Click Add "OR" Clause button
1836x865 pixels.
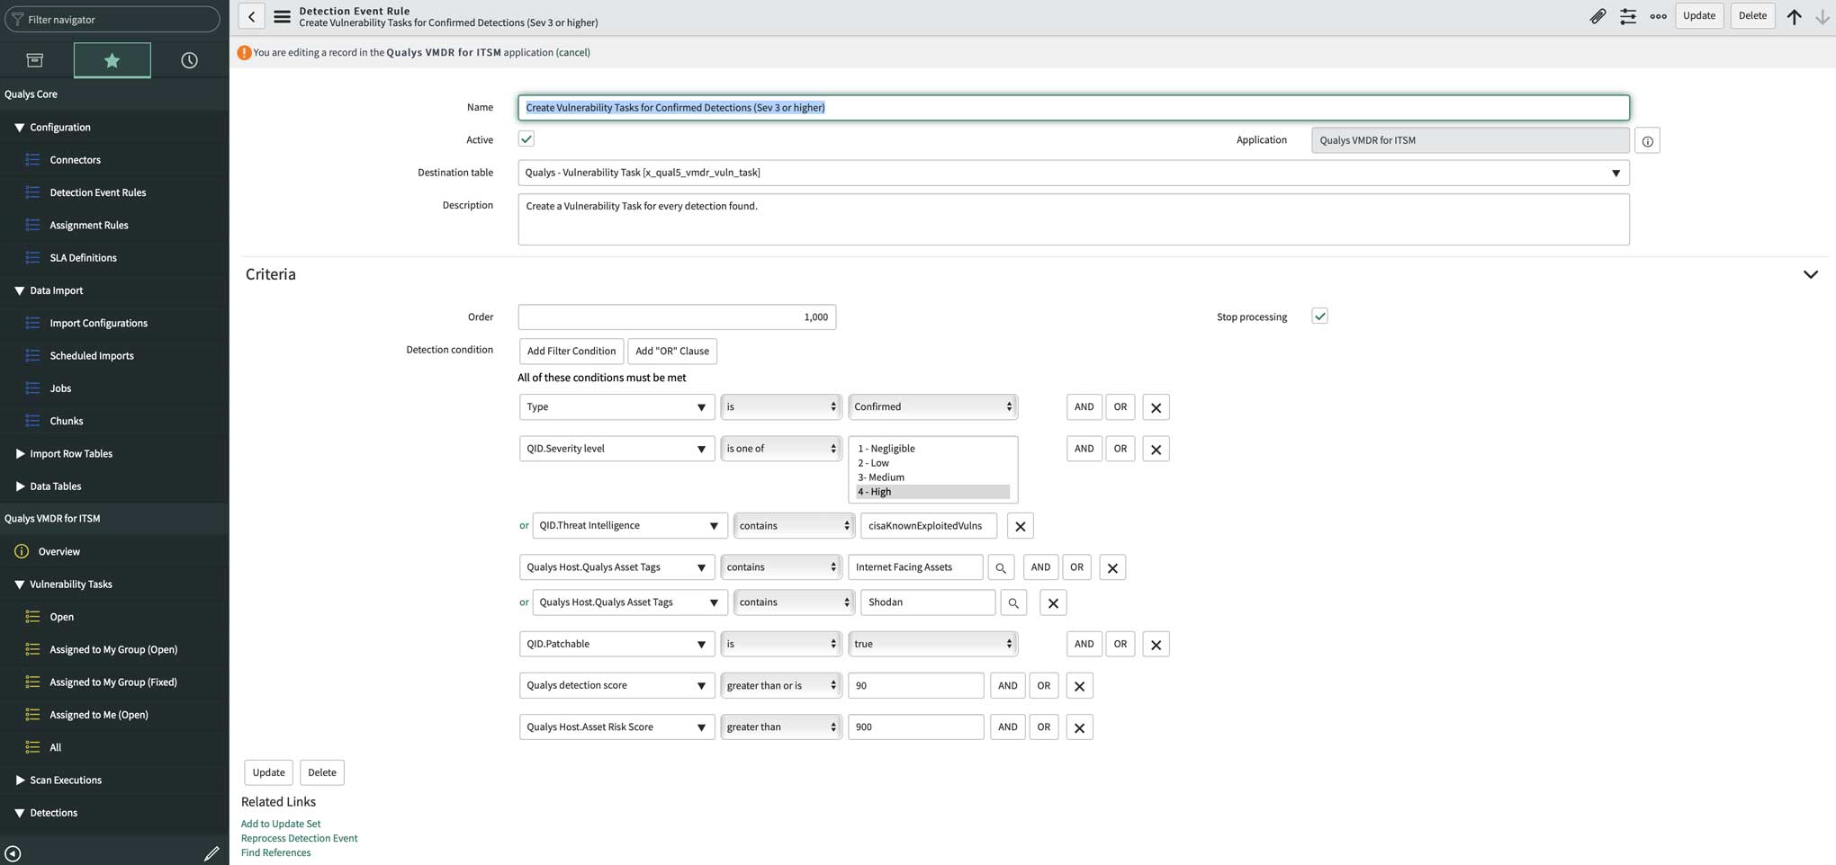tap(671, 352)
